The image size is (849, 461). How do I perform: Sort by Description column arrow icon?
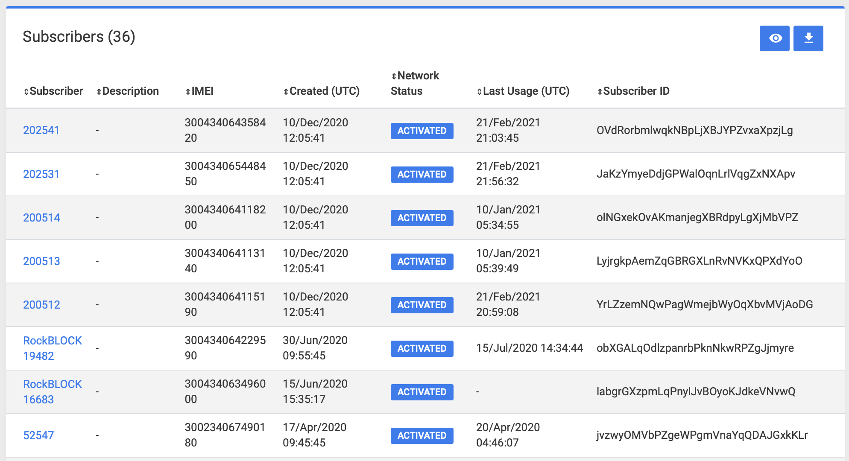(x=99, y=92)
